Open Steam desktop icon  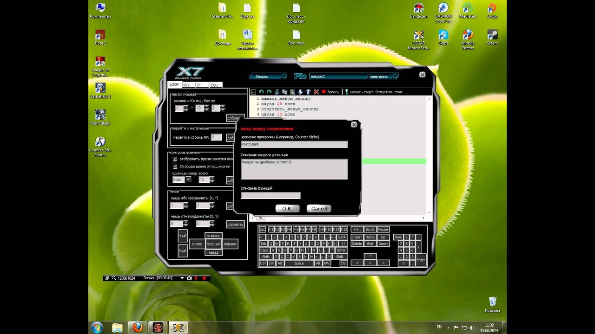coord(492,38)
